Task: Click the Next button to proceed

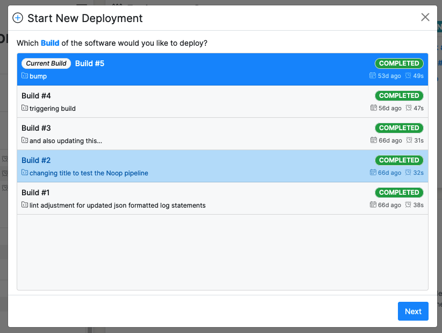Action: click(x=413, y=311)
